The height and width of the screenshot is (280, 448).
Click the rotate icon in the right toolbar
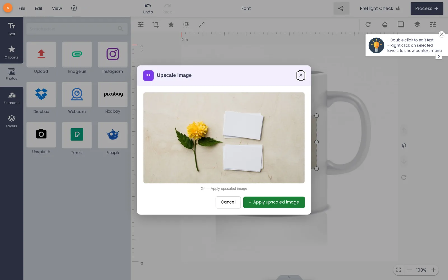tap(368, 24)
